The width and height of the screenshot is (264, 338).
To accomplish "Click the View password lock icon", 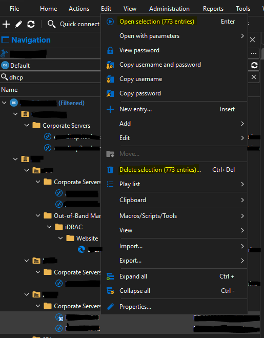I will (x=110, y=50).
